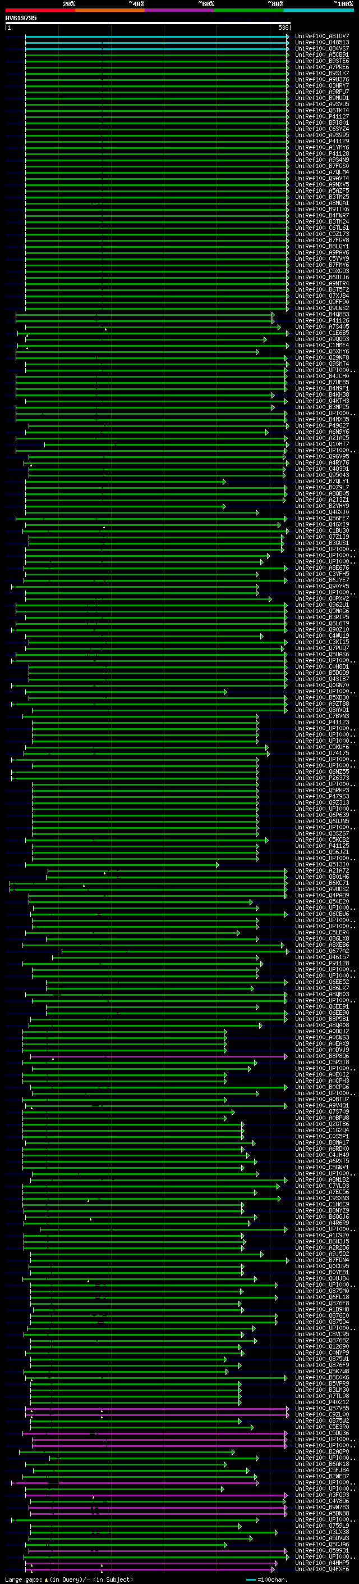The width and height of the screenshot is (359, 1584).
Task: Click the white query sequence bar under AV619795
Action: [148, 24]
